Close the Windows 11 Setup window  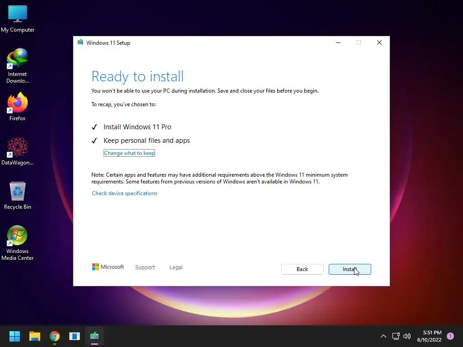379,42
